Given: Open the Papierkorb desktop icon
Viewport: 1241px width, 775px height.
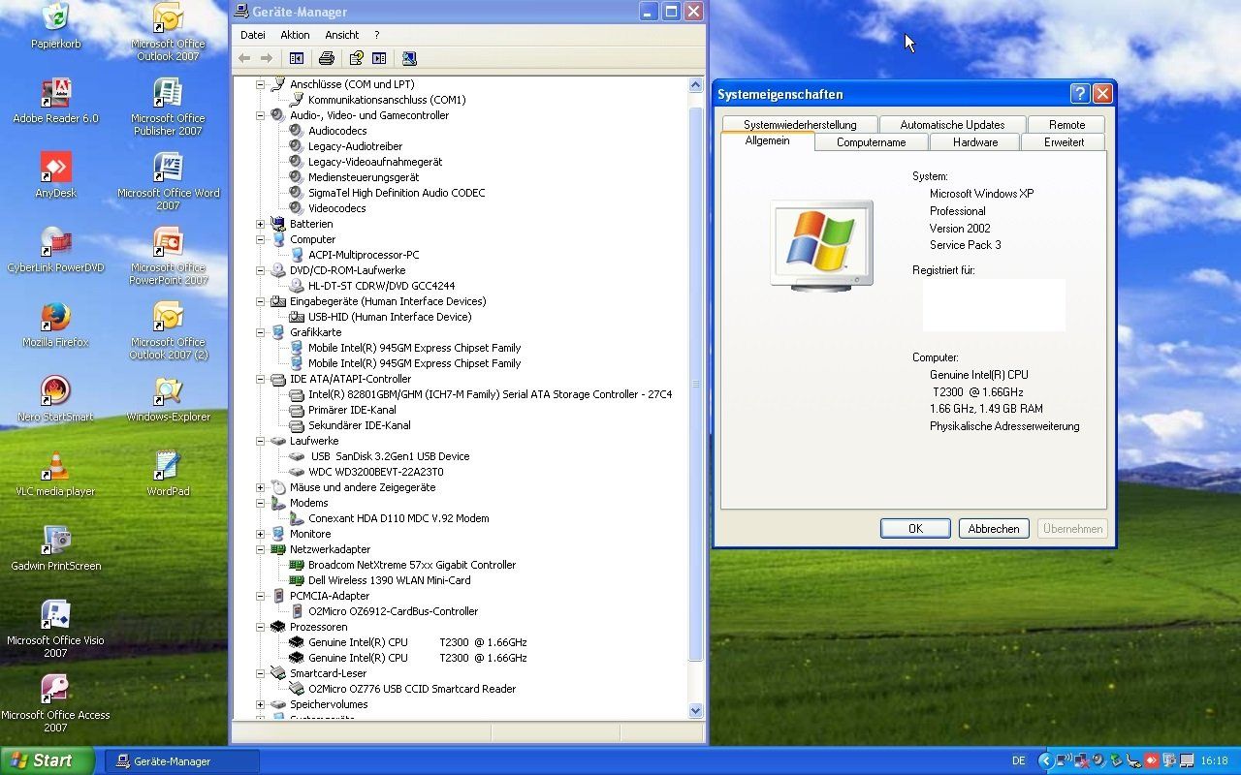Looking at the screenshot, I should tap(55, 26).
